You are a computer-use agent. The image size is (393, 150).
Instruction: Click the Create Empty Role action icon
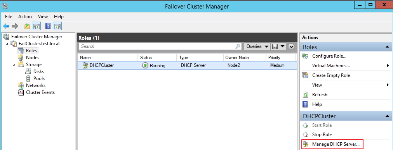(x=305, y=75)
